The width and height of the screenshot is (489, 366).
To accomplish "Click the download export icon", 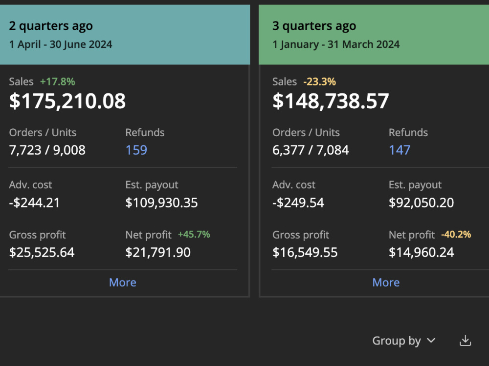I will click(x=465, y=341).
